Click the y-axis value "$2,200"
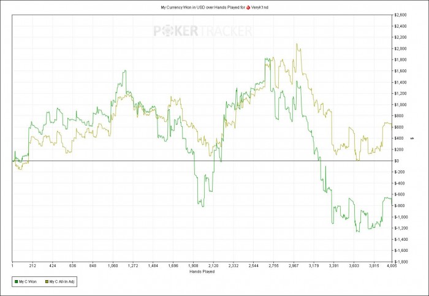Image resolution: width=429 pixels, height=296 pixels. click(400, 37)
